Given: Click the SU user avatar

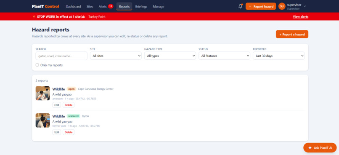Looking at the screenshot, I should coord(282,6).
